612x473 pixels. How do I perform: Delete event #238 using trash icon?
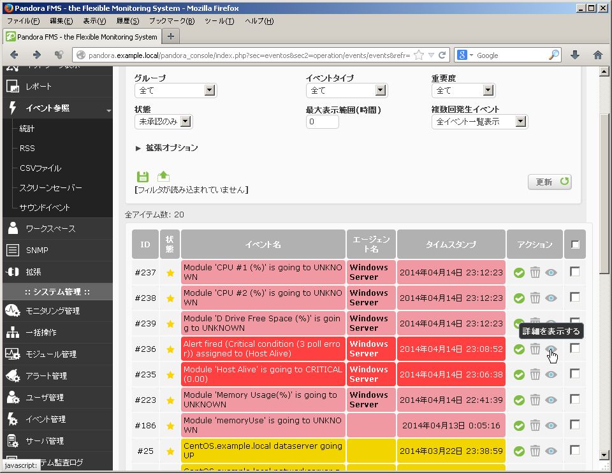(x=535, y=298)
